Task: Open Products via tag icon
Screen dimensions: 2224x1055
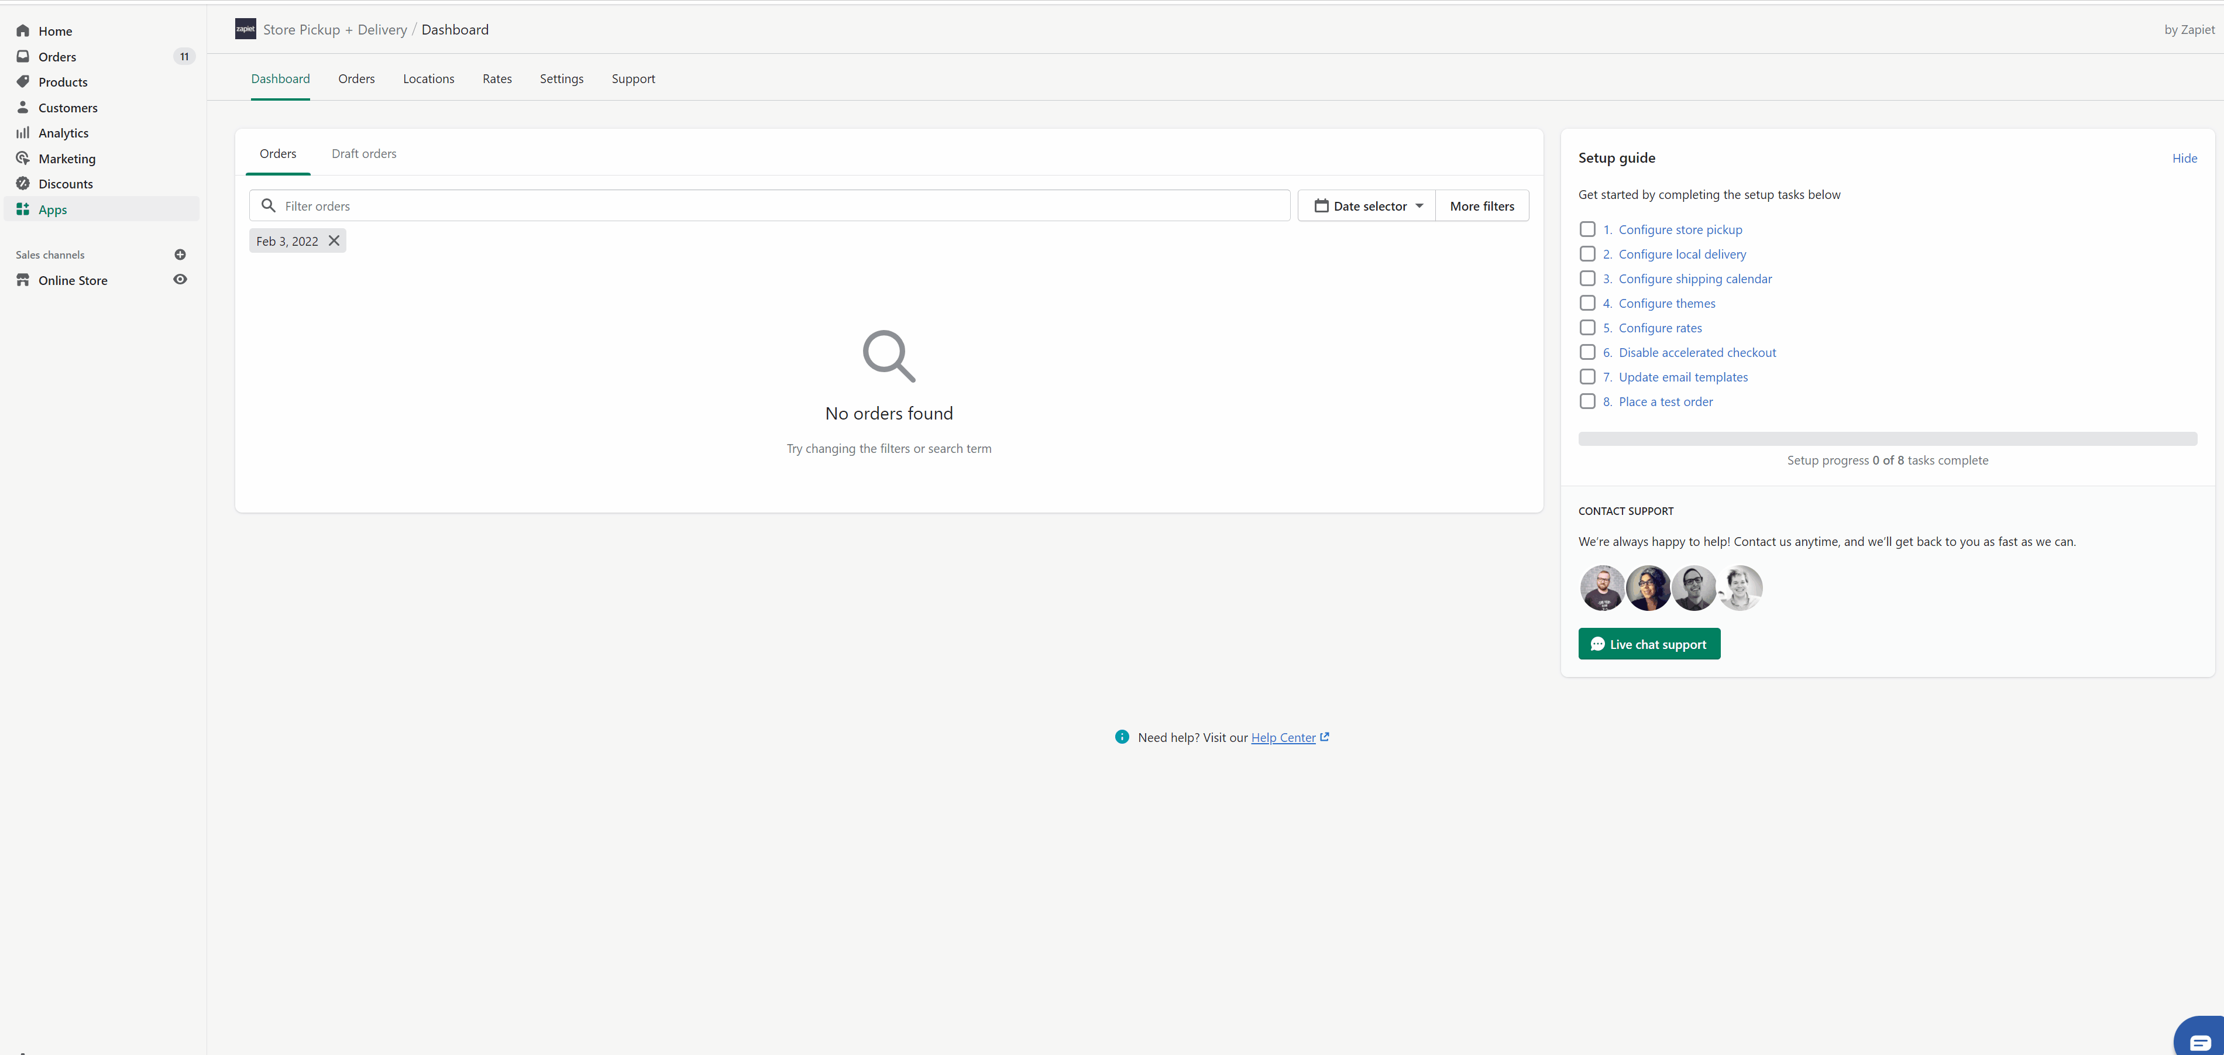Action: 22,82
